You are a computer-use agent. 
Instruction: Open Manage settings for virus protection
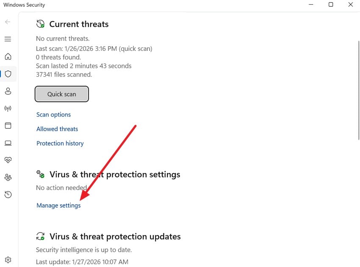click(58, 205)
